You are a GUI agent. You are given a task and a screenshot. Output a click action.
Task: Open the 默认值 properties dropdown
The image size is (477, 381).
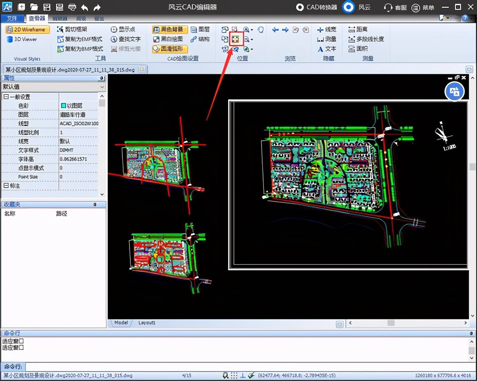pyautogui.click(x=53, y=87)
